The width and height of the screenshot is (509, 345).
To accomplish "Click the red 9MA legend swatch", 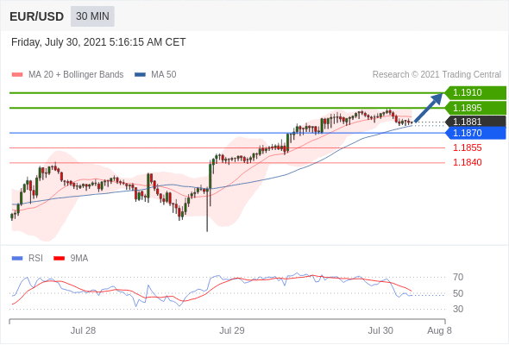I will [x=59, y=259].
